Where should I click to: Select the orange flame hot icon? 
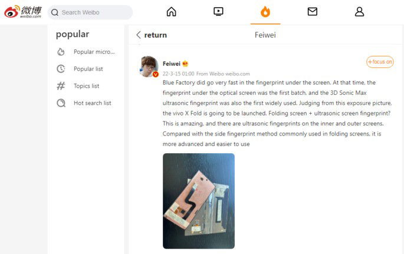tap(265, 12)
